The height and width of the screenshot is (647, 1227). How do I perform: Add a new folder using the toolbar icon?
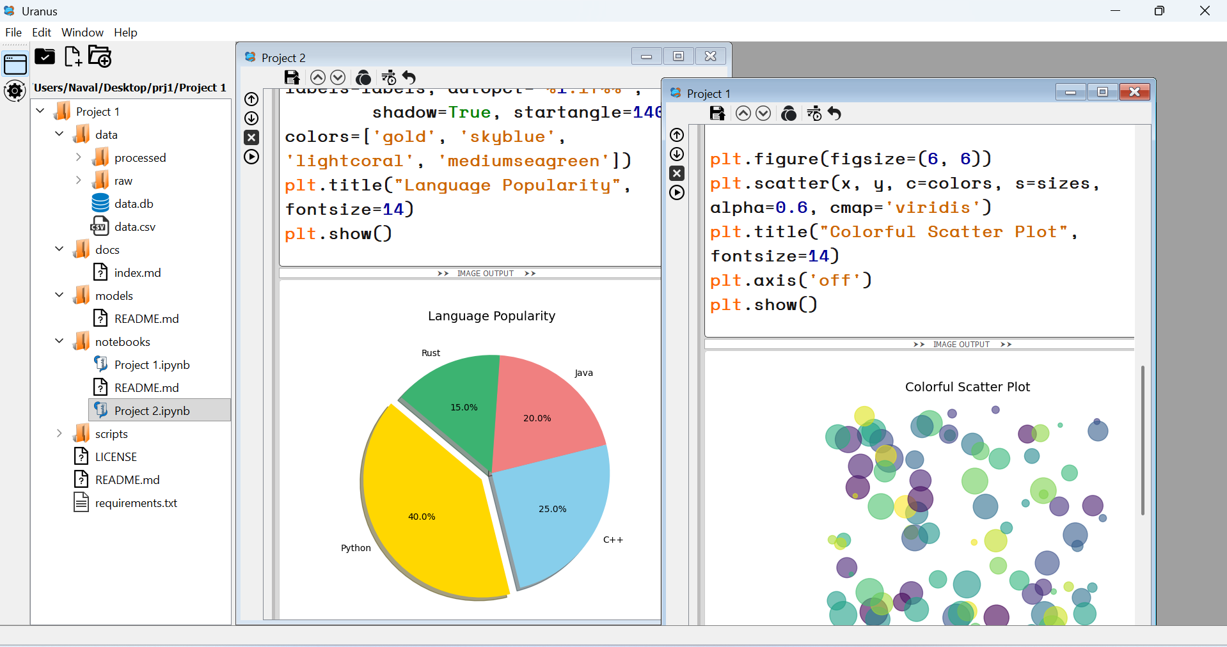99,56
